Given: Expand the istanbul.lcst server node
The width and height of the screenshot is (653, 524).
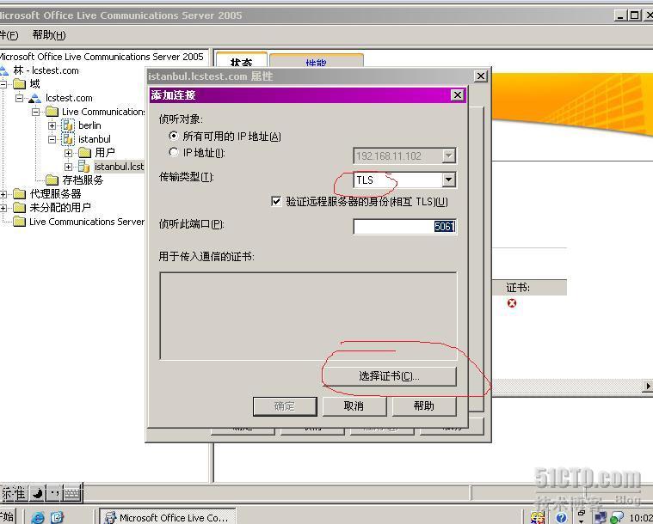Looking at the screenshot, I should coord(68,167).
